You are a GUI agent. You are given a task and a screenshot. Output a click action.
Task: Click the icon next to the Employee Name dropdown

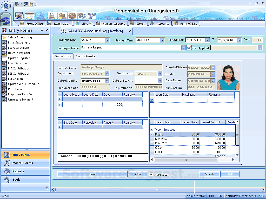pyautogui.click(x=189, y=48)
